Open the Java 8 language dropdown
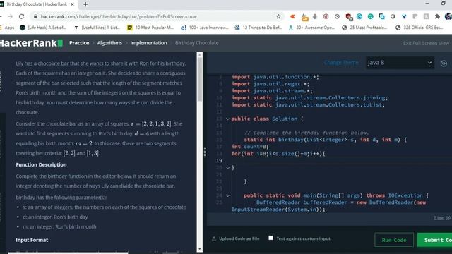The width and height of the screenshot is (452, 254). [x=400, y=63]
